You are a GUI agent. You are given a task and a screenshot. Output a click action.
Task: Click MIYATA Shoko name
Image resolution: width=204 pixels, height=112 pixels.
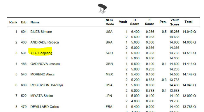tap(42, 96)
